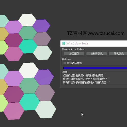Screen dimensions: 127x127
Task: Click the Wire Colour Tools window icon
Action: 64,43
